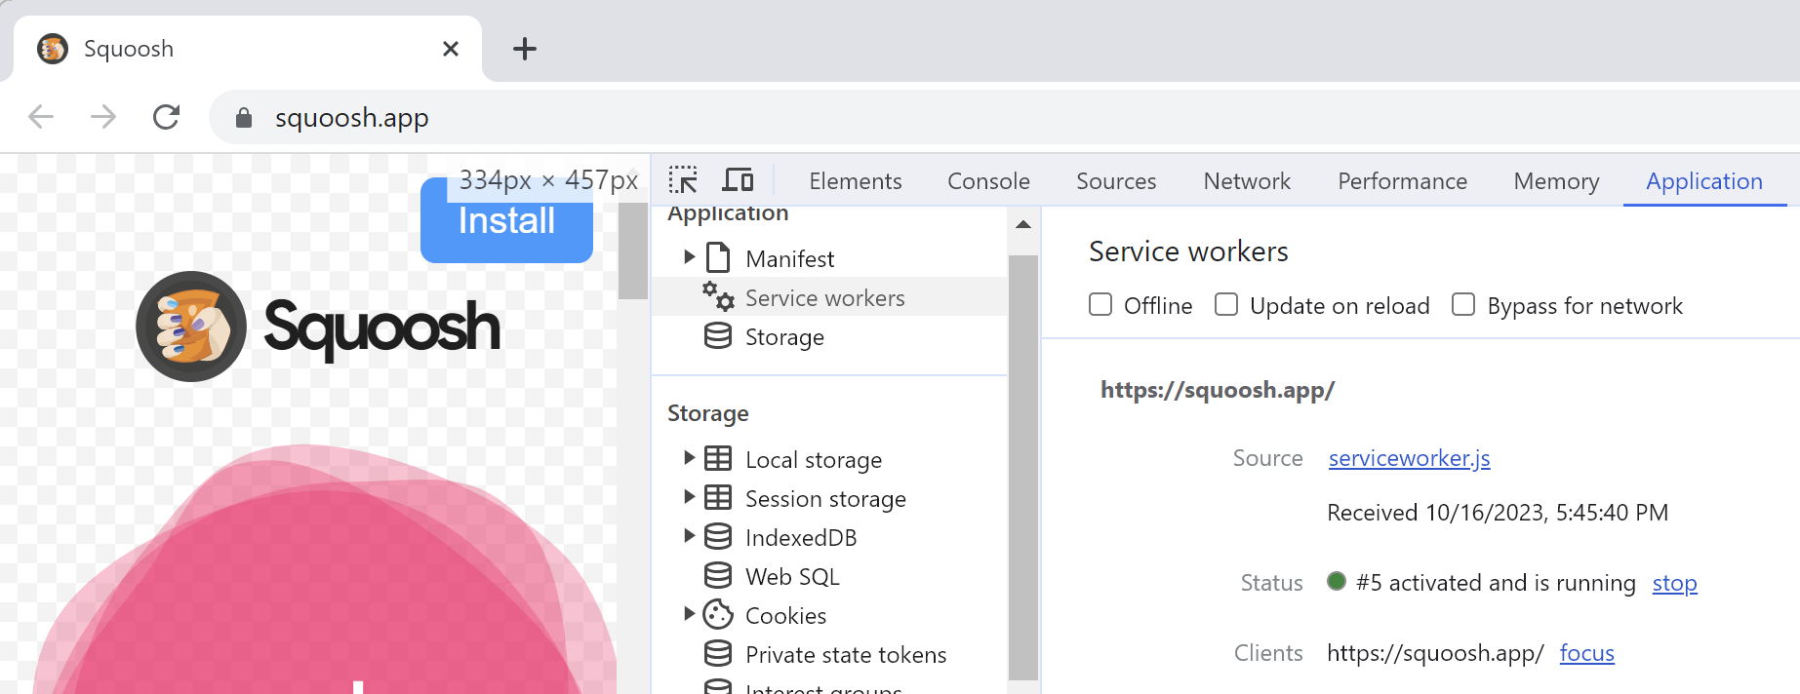The width and height of the screenshot is (1800, 694).
Task: Toggle the device toolbar icon
Action: [738, 180]
